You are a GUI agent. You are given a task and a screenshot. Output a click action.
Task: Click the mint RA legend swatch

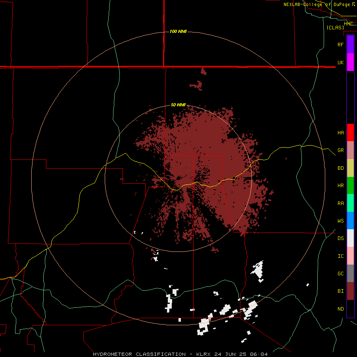pos(350,203)
